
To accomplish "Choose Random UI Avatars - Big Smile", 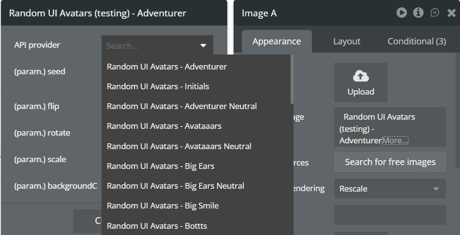I will click(163, 206).
